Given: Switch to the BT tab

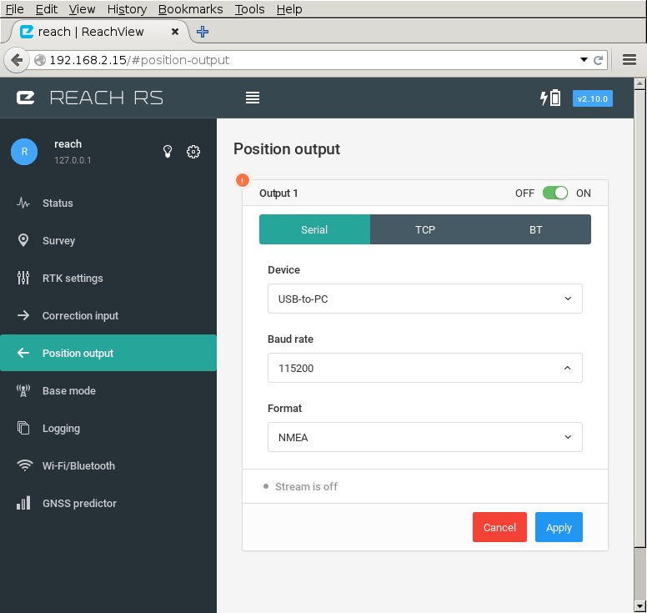Looking at the screenshot, I should [535, 229].
